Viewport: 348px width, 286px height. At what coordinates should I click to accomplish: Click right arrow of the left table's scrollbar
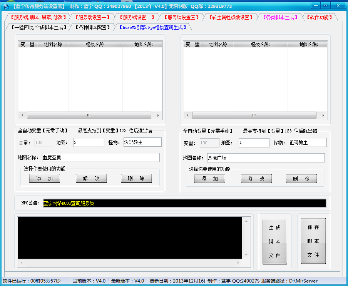pos(158,115)
